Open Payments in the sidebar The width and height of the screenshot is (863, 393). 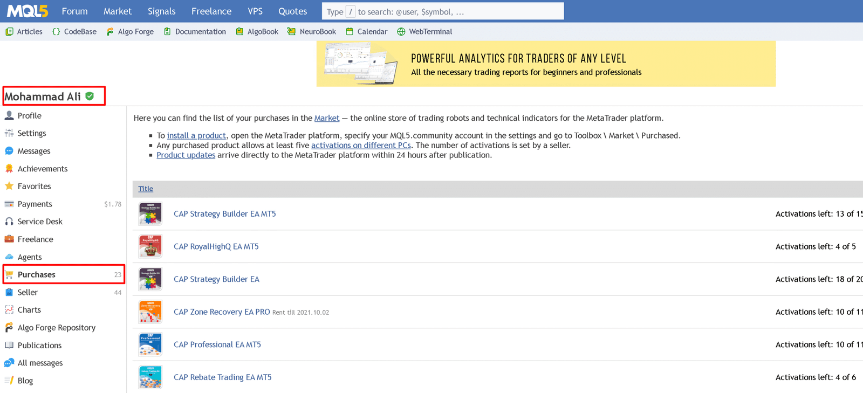point(35,204)
